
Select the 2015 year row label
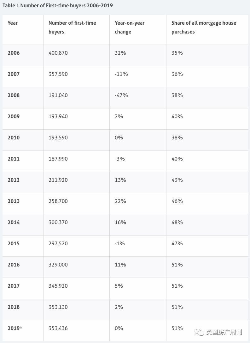(14, 243)
